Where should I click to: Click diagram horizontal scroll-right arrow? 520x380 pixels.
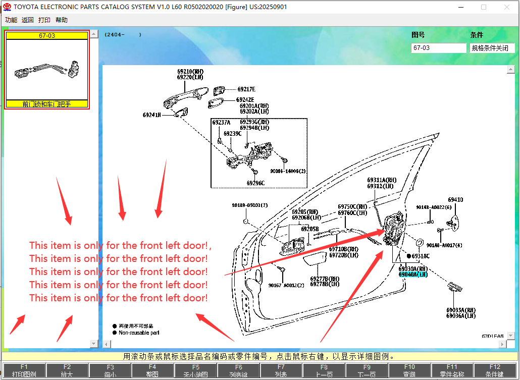pos(502,344)
